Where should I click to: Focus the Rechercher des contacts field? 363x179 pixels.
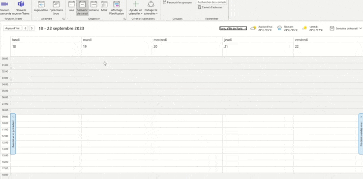pos(212,2)
